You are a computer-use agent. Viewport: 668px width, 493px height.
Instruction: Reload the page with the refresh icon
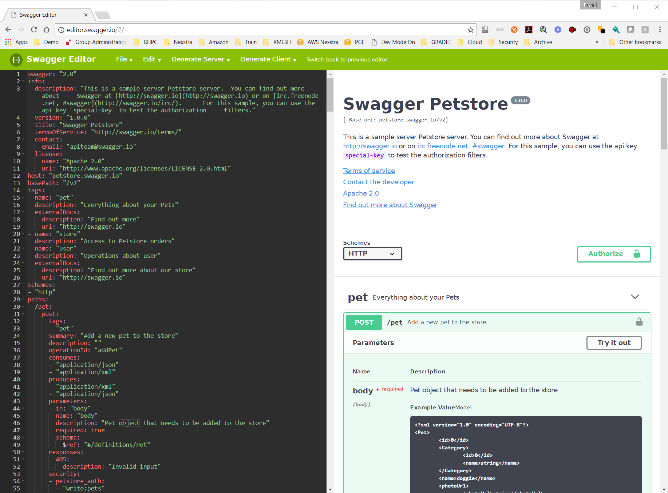34,29
